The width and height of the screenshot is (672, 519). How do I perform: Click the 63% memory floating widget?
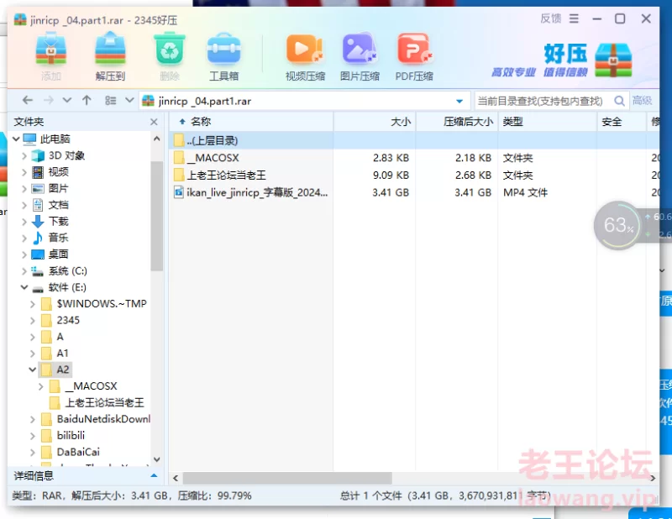pyautogui.click(x=617, y=225)
